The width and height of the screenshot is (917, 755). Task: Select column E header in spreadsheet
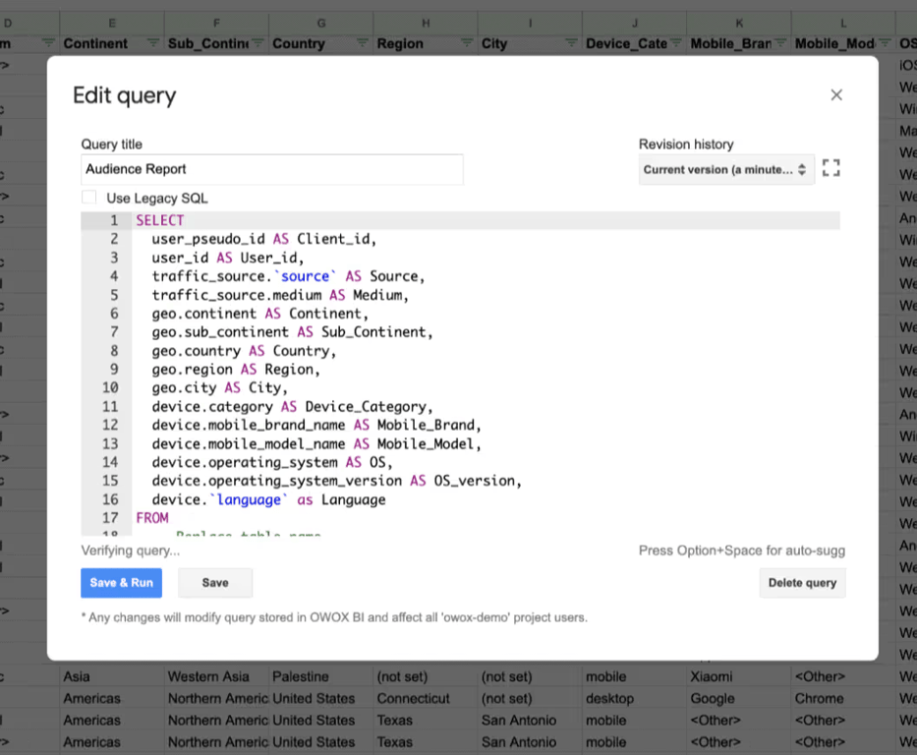coord(112,23)
